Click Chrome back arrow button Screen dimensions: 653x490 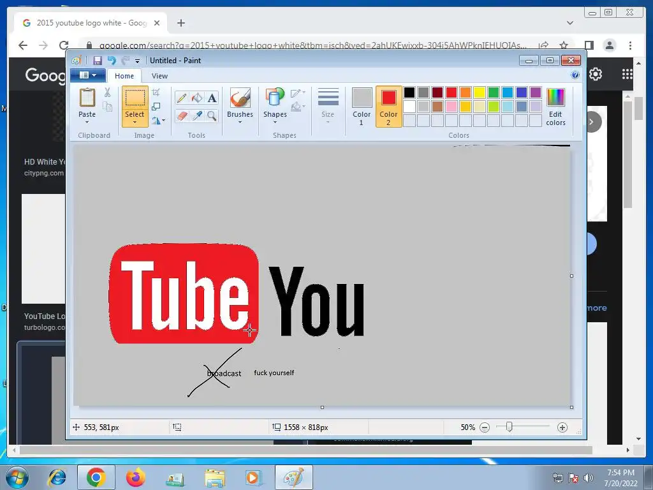(x=23, y=45)
